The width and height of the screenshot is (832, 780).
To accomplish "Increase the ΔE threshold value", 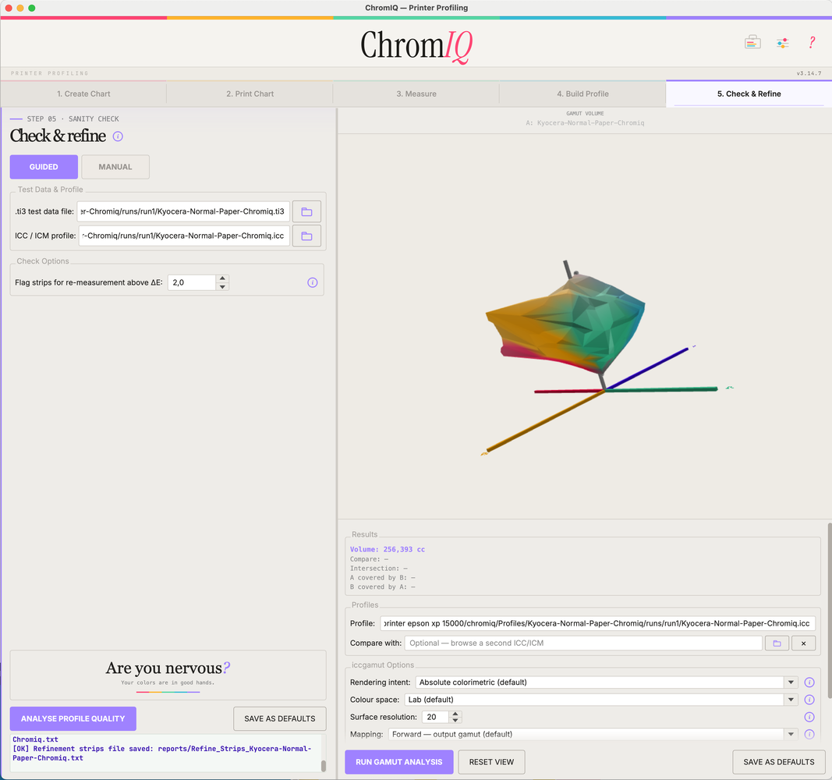I will click(223, 278).
